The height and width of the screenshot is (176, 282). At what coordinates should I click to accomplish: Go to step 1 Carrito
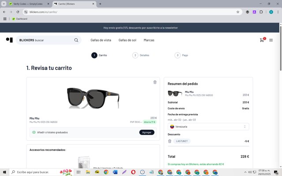pos(99,55)
